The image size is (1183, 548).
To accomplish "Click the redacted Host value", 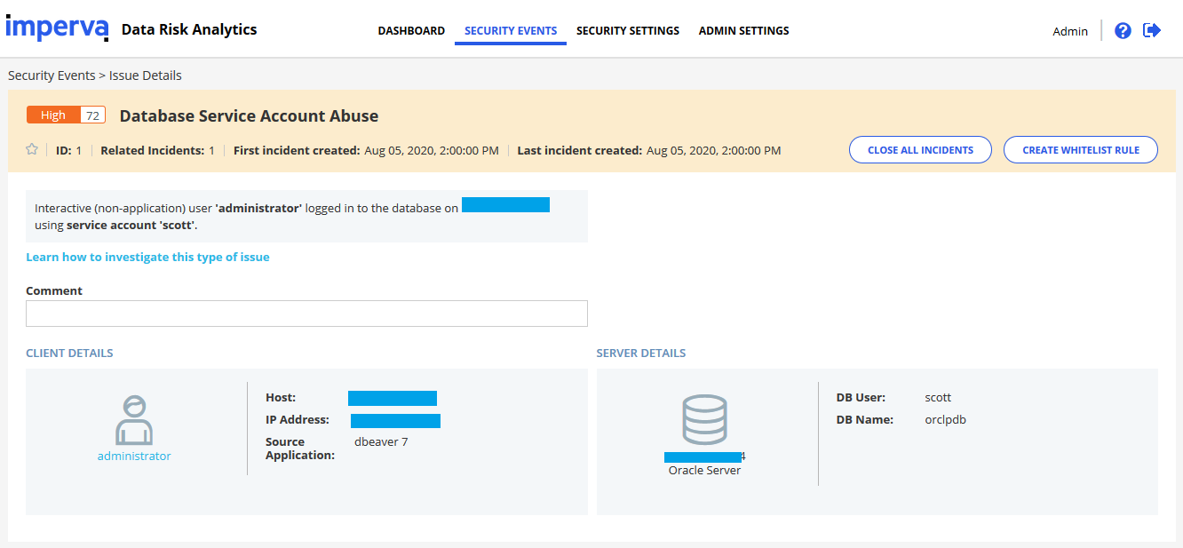I will [x=393, y=398].
